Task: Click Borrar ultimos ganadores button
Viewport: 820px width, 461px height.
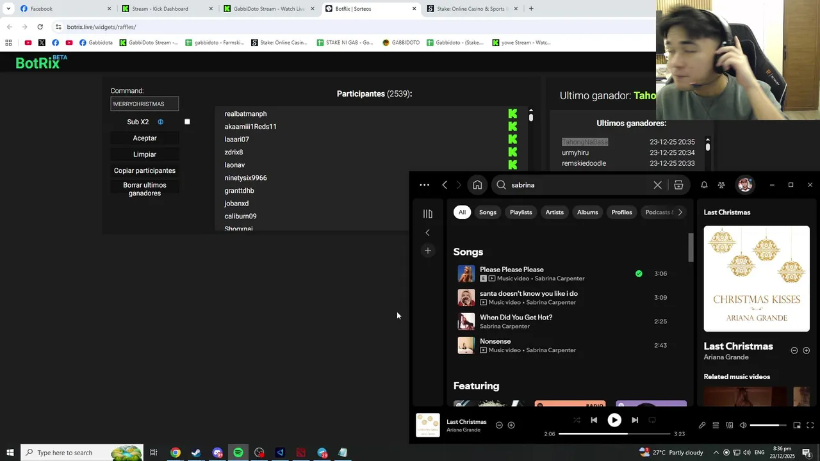Action: (145, 189)
